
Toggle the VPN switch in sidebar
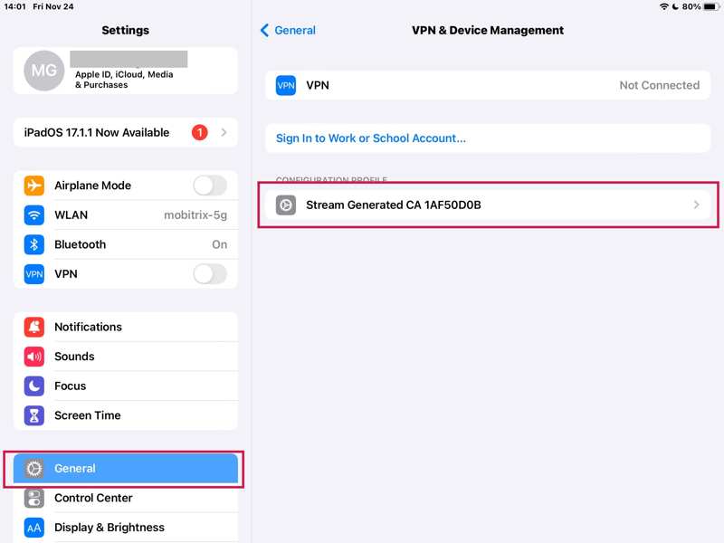pyautogui.click(x=210, y=274)
